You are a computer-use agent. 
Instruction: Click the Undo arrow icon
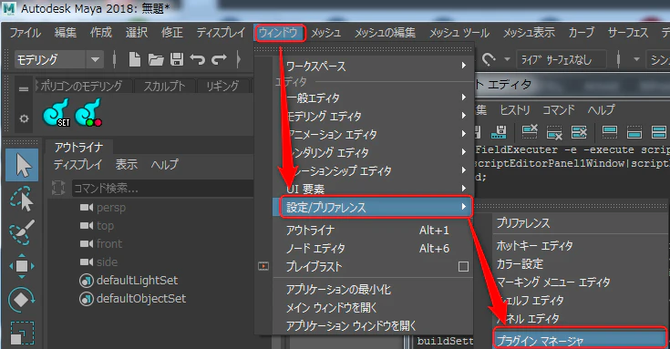[198, 59]
